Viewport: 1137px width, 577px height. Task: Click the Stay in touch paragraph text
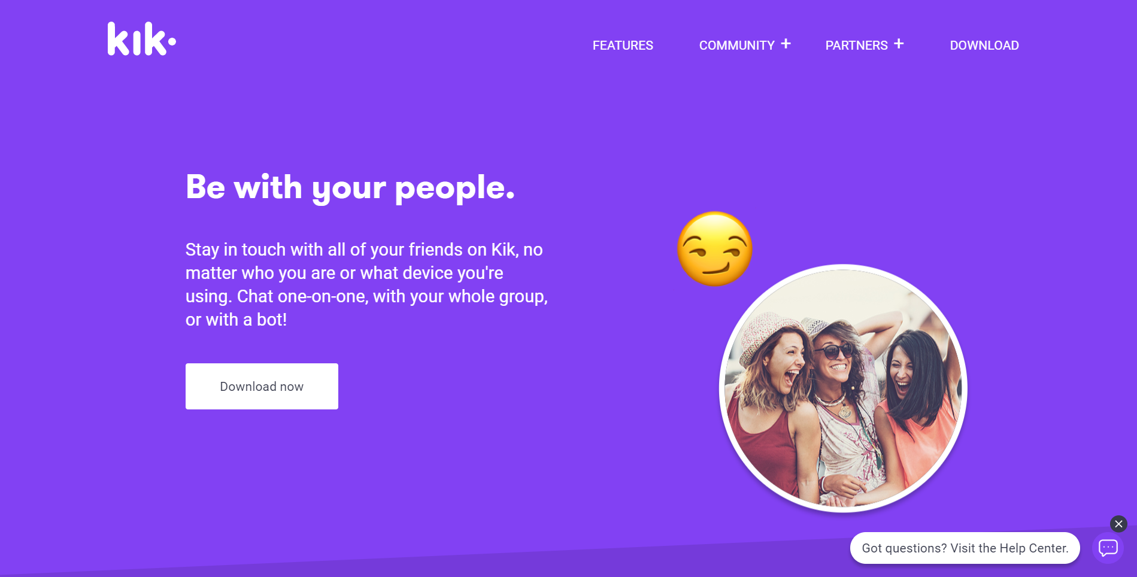tap(366, 284)
